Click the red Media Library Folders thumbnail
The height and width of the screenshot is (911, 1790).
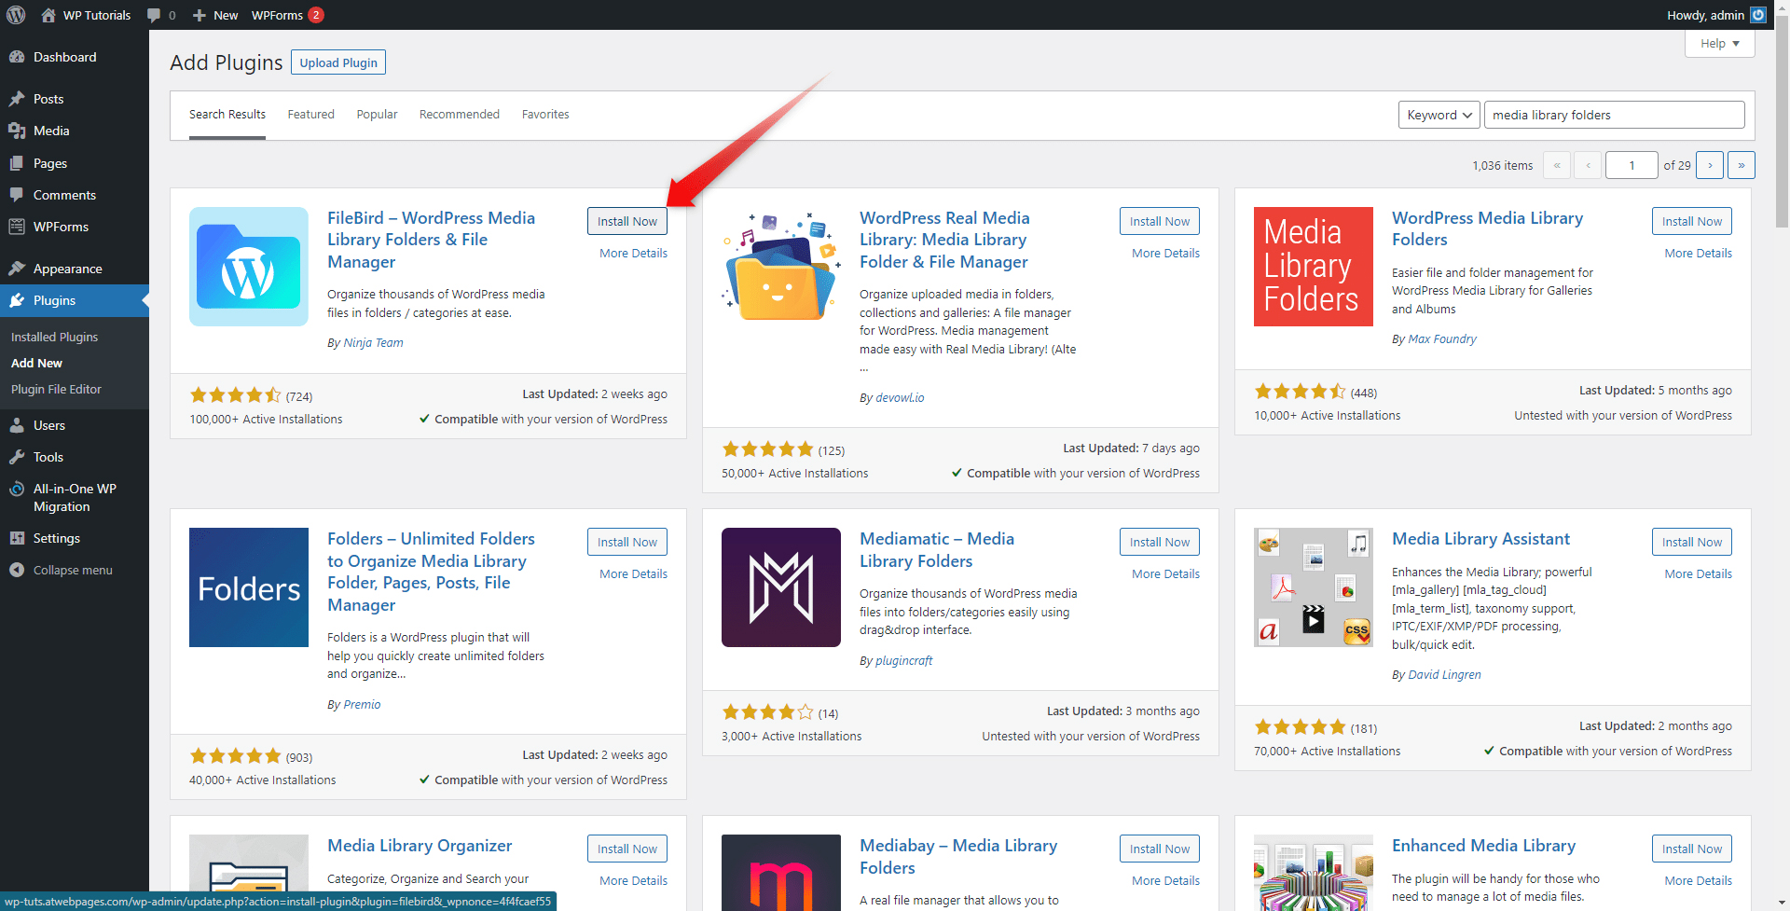pyautogui.click(x=1314, y=267)
